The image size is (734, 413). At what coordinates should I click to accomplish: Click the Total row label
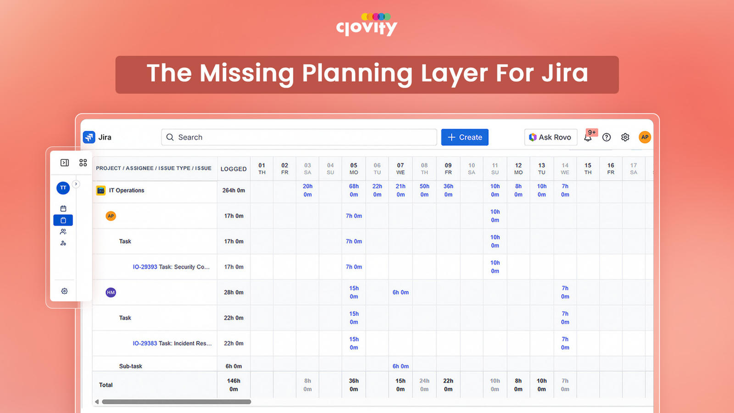pos(106,385)
